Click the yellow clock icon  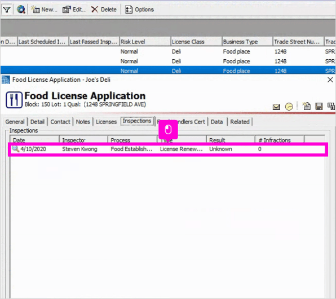(x=289, y=107)
